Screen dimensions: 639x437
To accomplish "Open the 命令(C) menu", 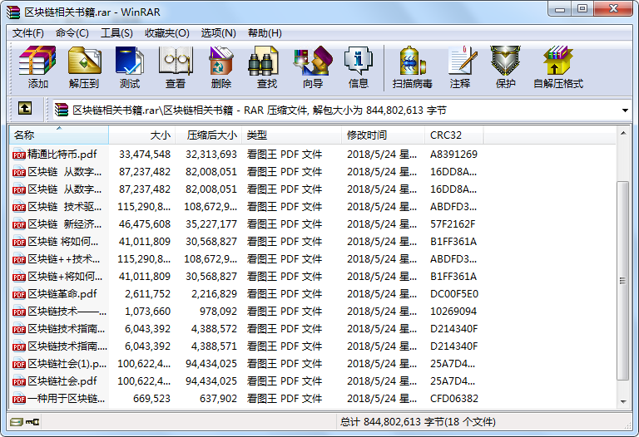I will [72, 33].
